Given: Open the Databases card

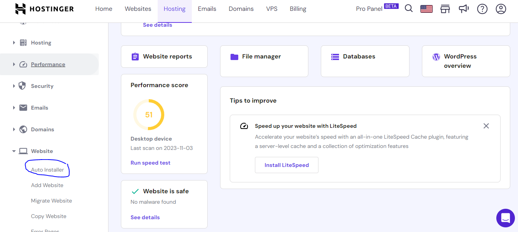Looking at the screenshot, I should (365, 61).
